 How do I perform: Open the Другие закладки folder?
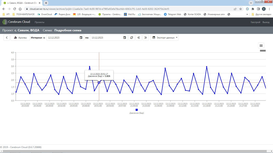pyautogui.click(x=261, y=14)
